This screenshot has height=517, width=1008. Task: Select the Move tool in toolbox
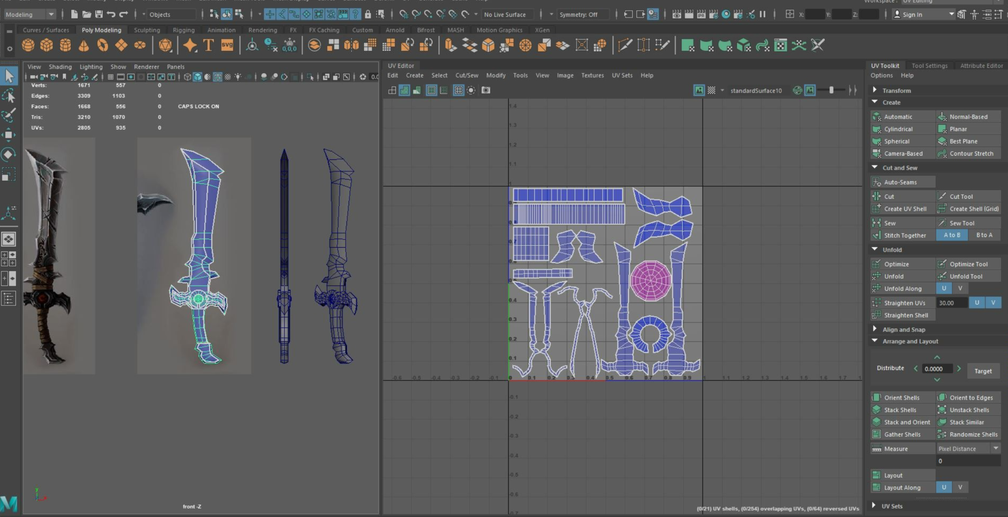point(9,135)
